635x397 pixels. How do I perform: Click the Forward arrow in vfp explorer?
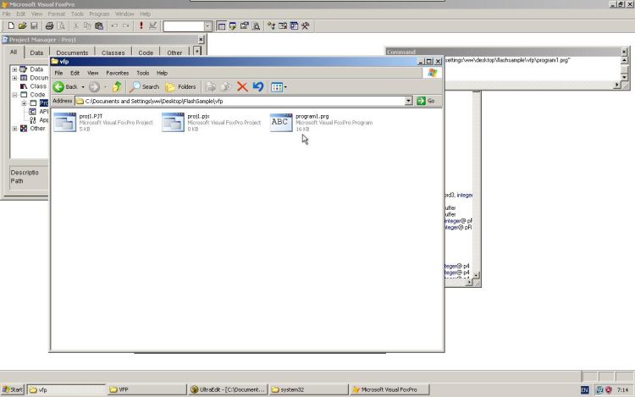94,86
